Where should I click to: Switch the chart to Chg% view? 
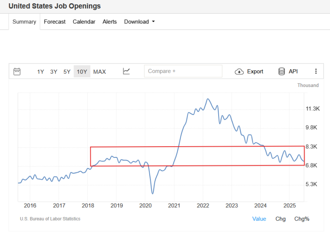(x=302, y=219)
